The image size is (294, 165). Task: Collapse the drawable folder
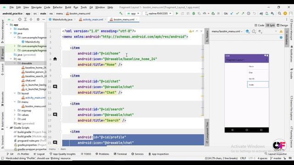tap(15, 63)
